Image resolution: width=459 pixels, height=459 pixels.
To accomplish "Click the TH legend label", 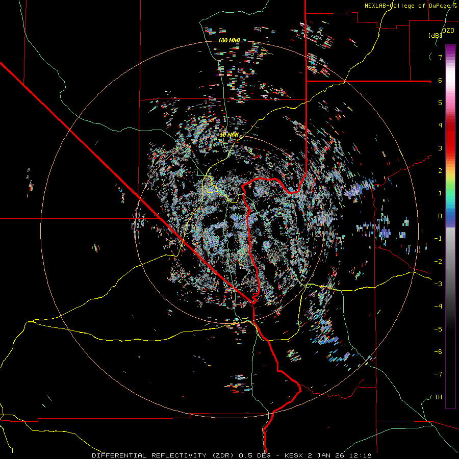I will click(x=438, y=397).
